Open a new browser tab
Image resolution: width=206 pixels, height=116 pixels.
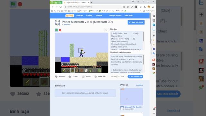tap(91, 3)
